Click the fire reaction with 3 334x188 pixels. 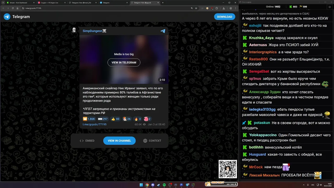(138, 119)
